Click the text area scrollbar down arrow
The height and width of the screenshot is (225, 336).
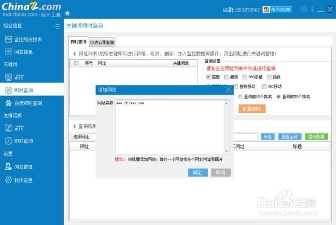(227, 151)
